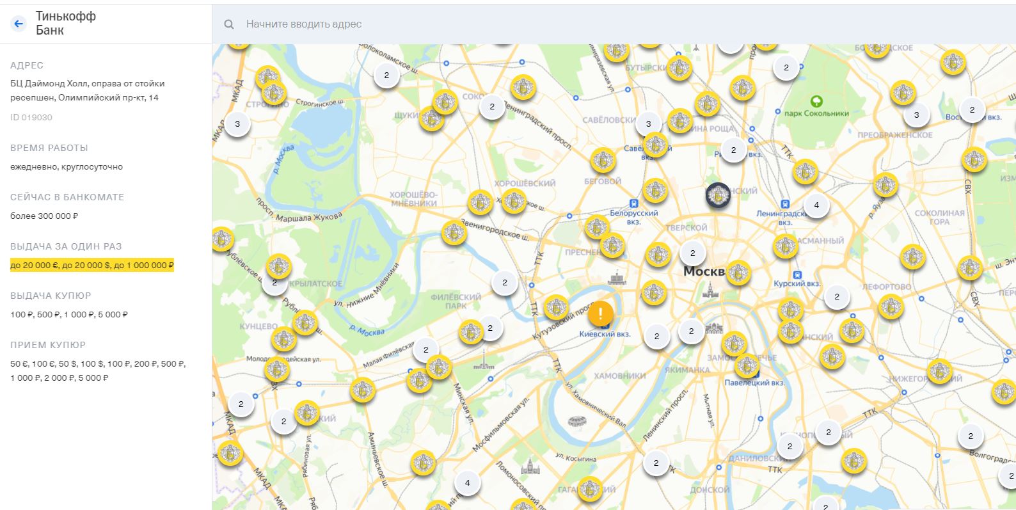Select the dark highlighted ATM marker on the map
The width and height of the screenshot is (1016, 510).
[x=718, y=195]
